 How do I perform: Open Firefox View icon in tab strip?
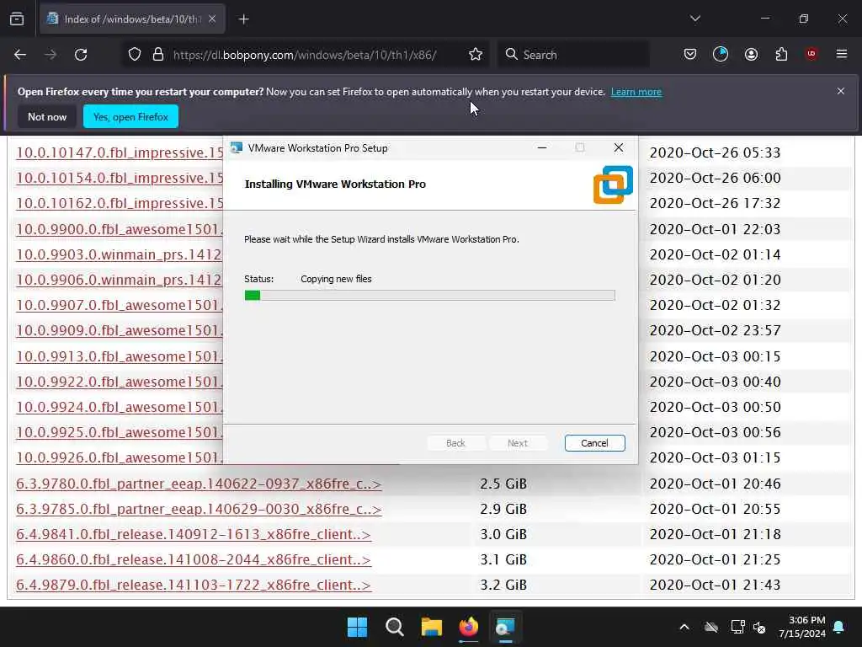click(x=17, y=19)
